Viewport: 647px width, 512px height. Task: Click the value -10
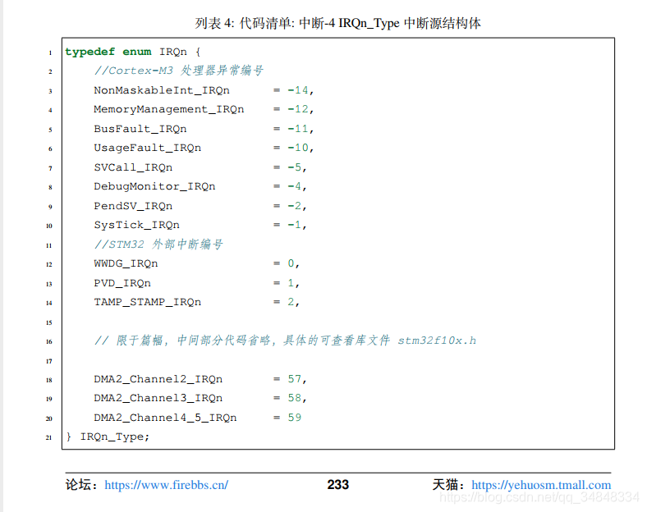point(298,148)
